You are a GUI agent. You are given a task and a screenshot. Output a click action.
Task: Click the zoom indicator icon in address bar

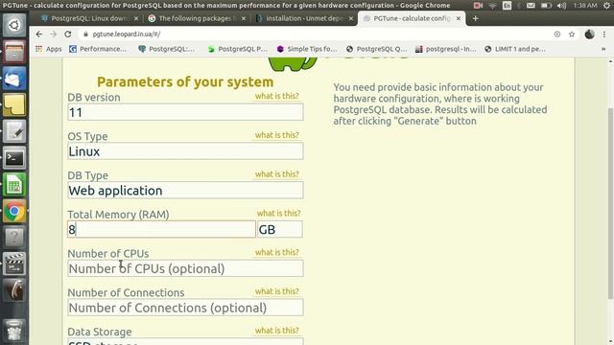(557, 34)
